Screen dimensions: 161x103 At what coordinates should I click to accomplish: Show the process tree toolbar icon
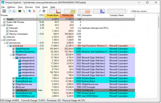[x=24, y=11]
